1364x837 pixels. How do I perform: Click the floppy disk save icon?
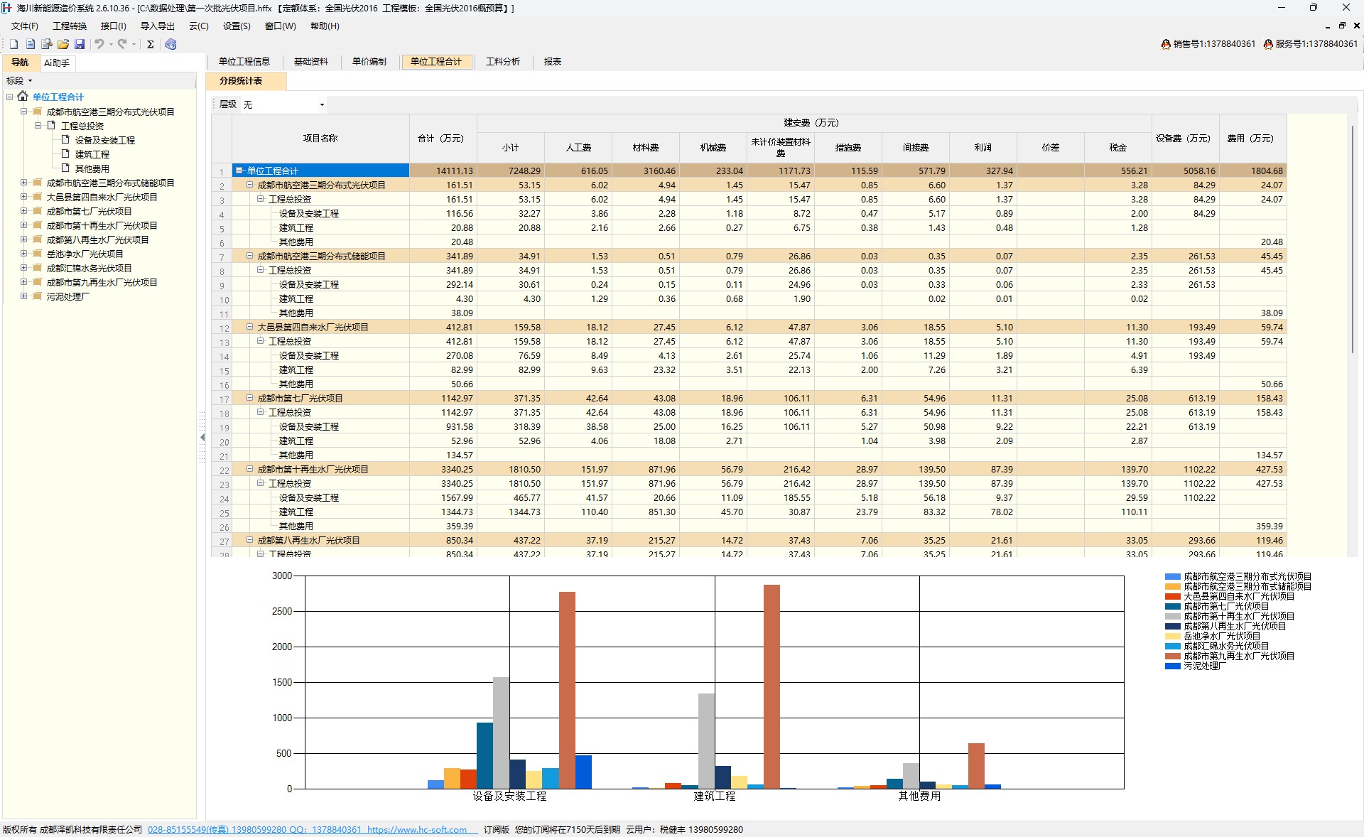click(x=80, y=44)
